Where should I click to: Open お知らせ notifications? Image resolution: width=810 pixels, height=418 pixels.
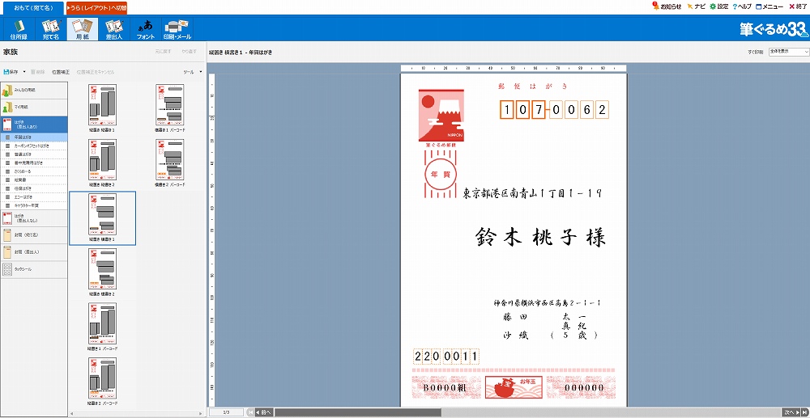pos(667,6)
